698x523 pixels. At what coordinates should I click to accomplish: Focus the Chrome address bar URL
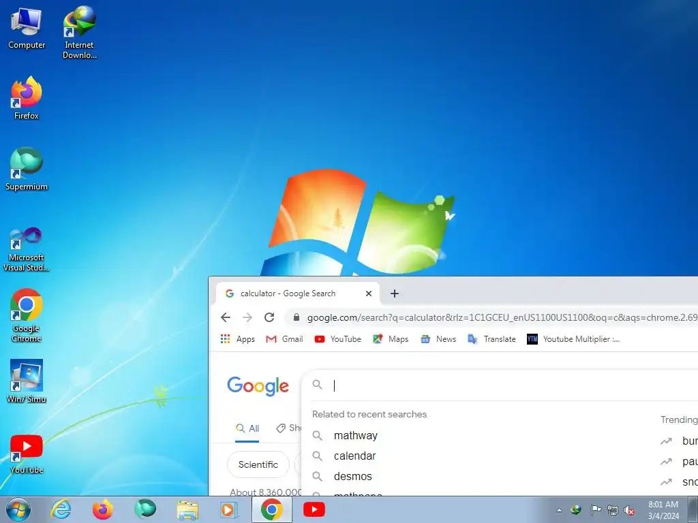pos(502,317)
